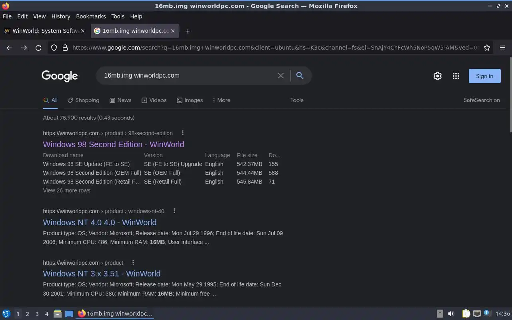The width and height of the screenshot is (512, 320).
Task: Open Windows NT 3.x 3.51 - WinWorld link
Action: (102, 274)
